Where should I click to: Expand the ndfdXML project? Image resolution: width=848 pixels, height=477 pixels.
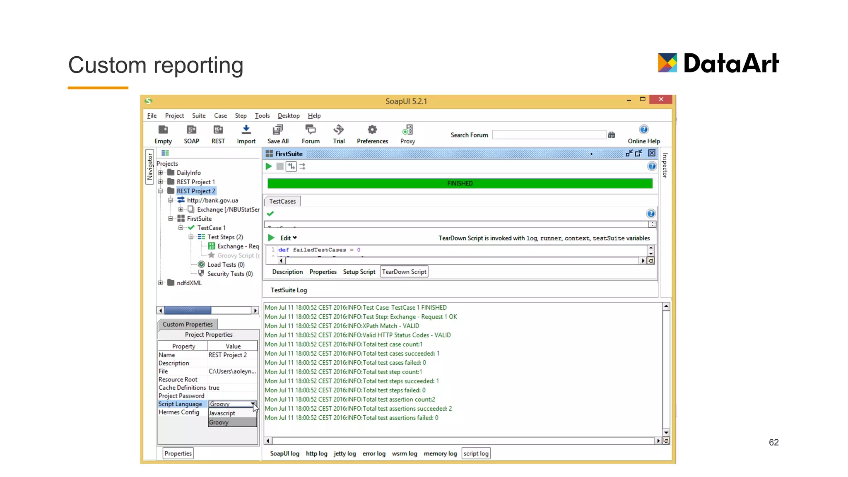point(160,283)
